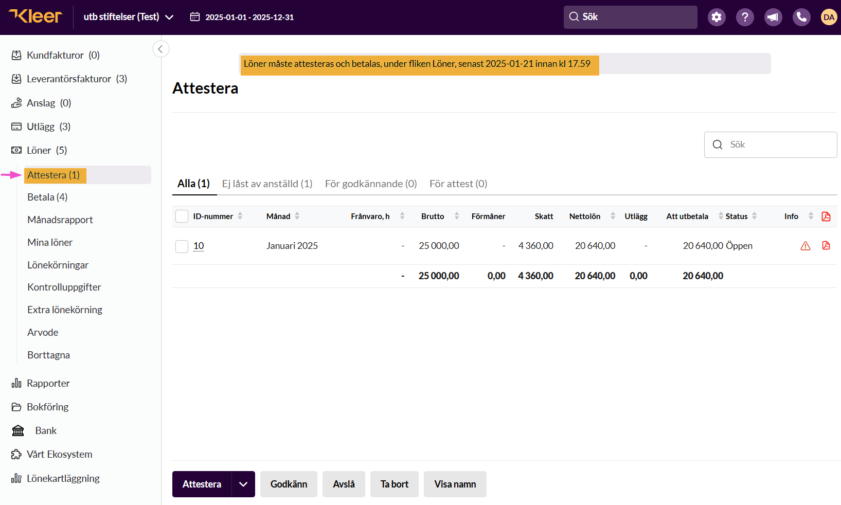Sort by Nettolön column arrows
Image resolution: width=841 pixels, height=505 pixels.
(613, 216)
